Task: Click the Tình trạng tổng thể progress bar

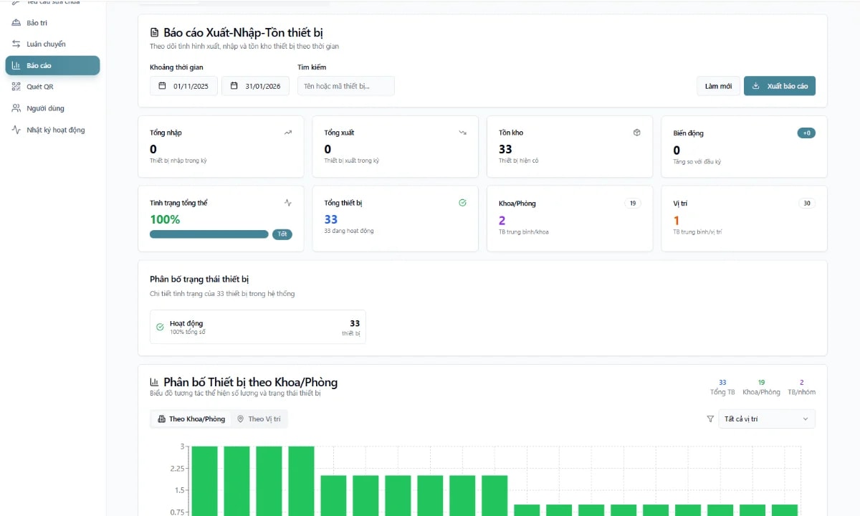Action: pyautogui.click(x=209, y=234)
